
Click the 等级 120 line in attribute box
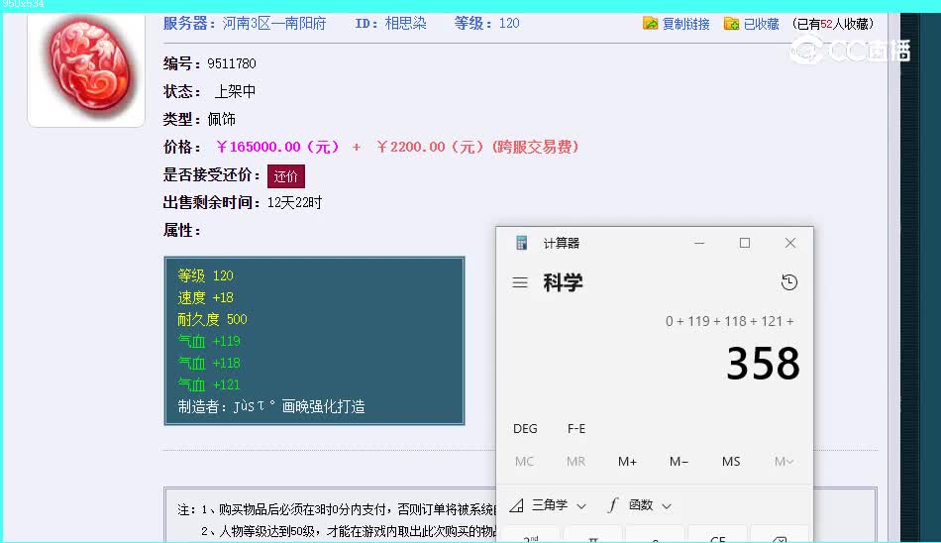[x=205, y=275]
